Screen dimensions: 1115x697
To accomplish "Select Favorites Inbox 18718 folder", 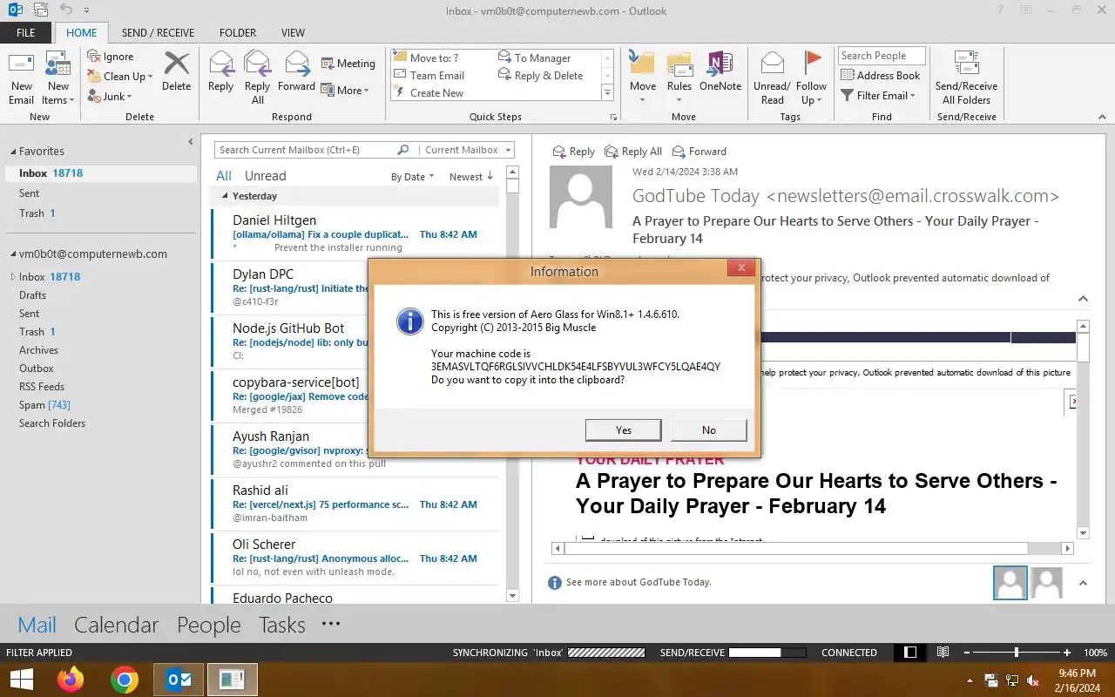I will pyautogui.click(x=101, y=173).
